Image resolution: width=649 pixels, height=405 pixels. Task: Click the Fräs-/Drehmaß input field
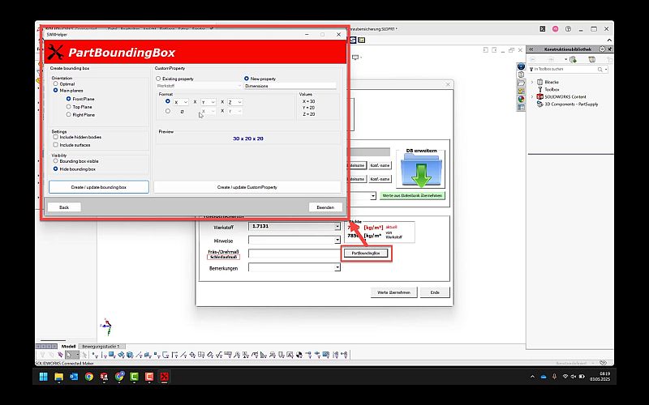[x=294, y=254]
